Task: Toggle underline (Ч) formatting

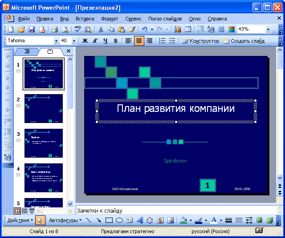Action: [106, 41]
